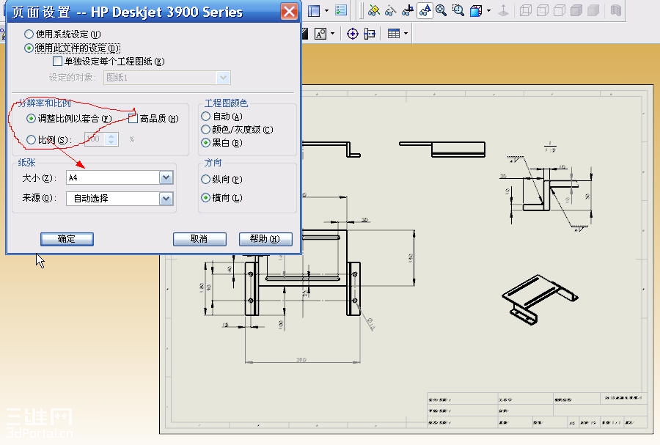Click the 取消 button

tap(199, 239)
